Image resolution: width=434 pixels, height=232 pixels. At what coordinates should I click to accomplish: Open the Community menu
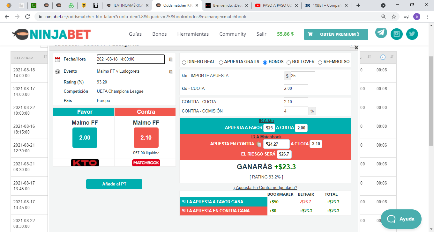pyautogui.click(x=233, y=34)
